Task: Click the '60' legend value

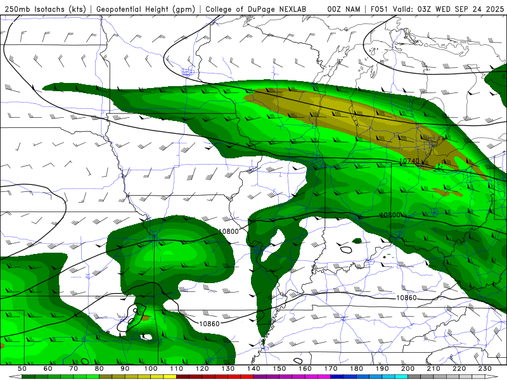Action: click(48, 369)
